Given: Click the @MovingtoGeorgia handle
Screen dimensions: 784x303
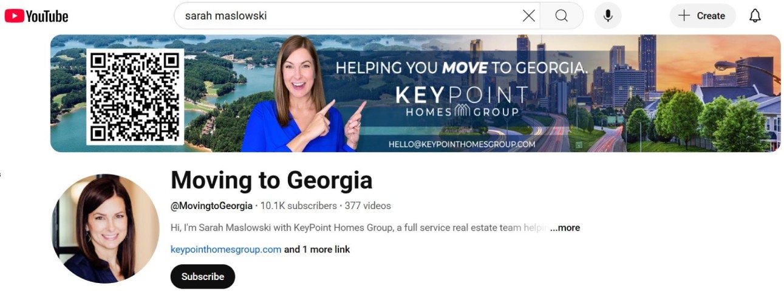Looking at the screenshot, I should pos(211,206).
